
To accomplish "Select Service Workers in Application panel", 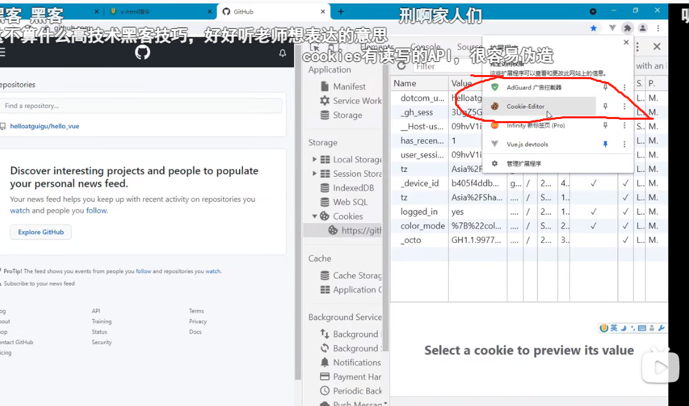I will point(350,100).
